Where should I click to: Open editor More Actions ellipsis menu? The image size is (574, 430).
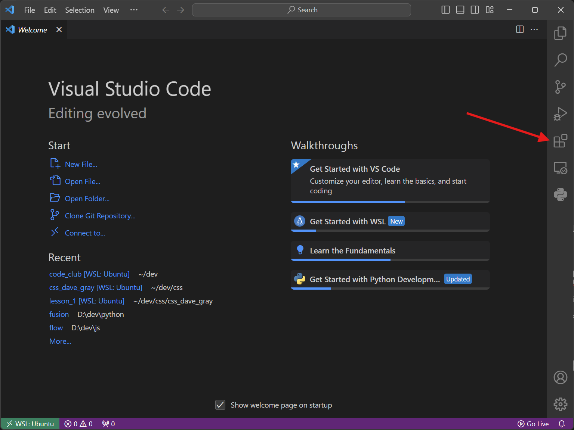pos(534,29)
